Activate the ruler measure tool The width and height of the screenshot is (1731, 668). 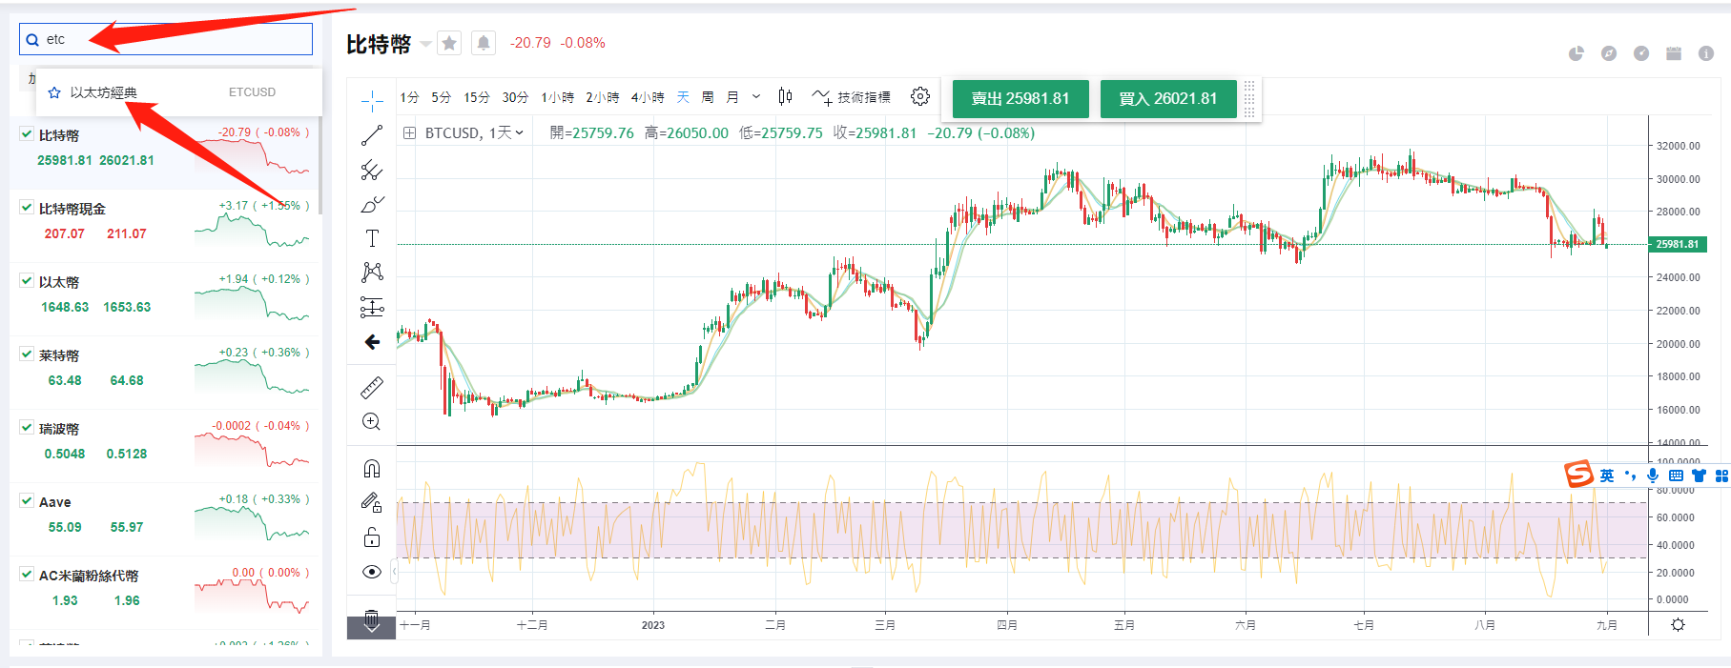(372, 387)
